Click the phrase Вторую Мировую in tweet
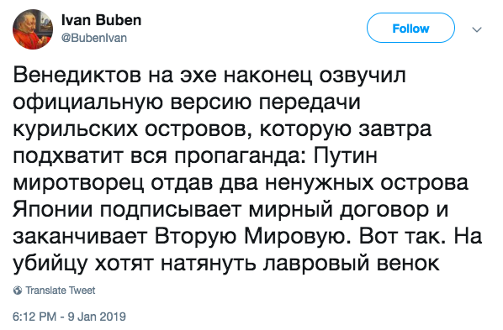 coord(254,238)
